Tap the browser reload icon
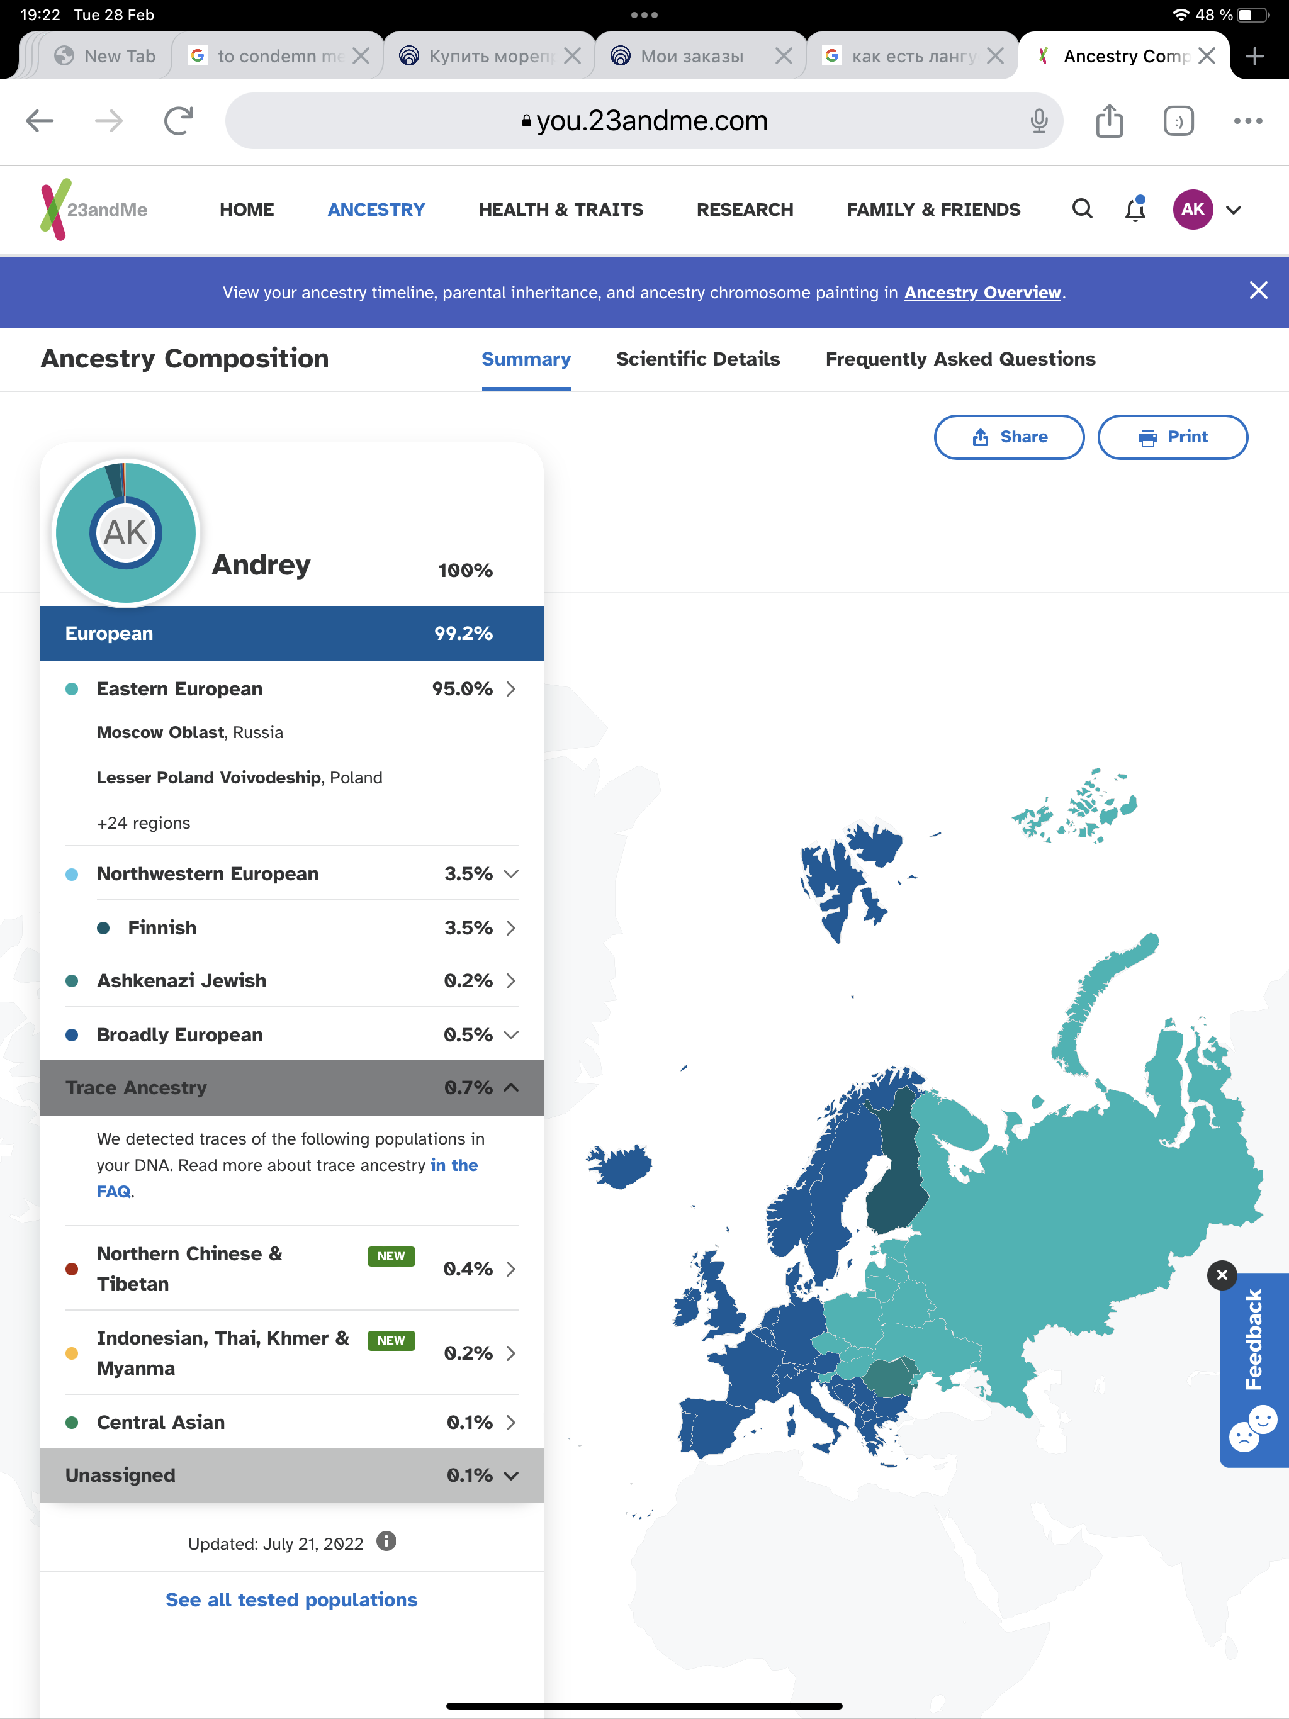This screenshot has height=1719, width=1289. (x=179, y=121)
